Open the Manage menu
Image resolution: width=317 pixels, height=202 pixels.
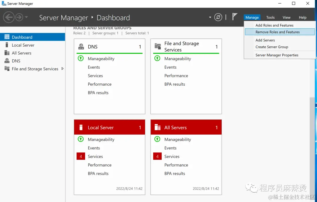(252, 17)
